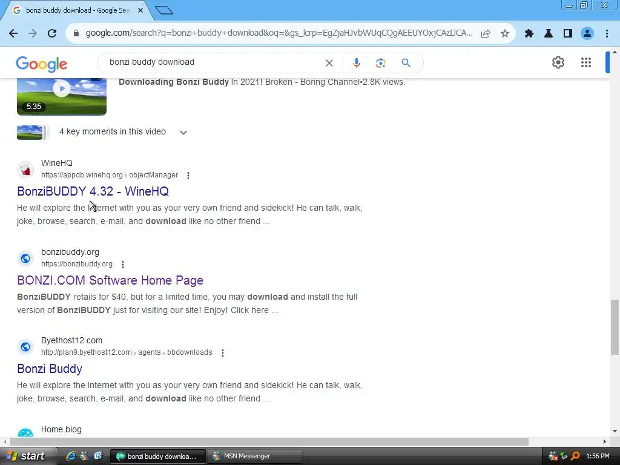Click the WineHQ site favicon
This screenshot has width=620, height=465.
pyautogui.click(x=25, y=170)
